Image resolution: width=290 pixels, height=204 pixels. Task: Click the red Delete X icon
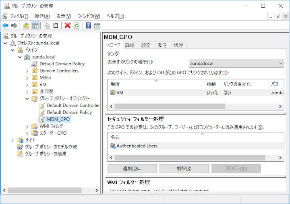(x=68, y=25)
